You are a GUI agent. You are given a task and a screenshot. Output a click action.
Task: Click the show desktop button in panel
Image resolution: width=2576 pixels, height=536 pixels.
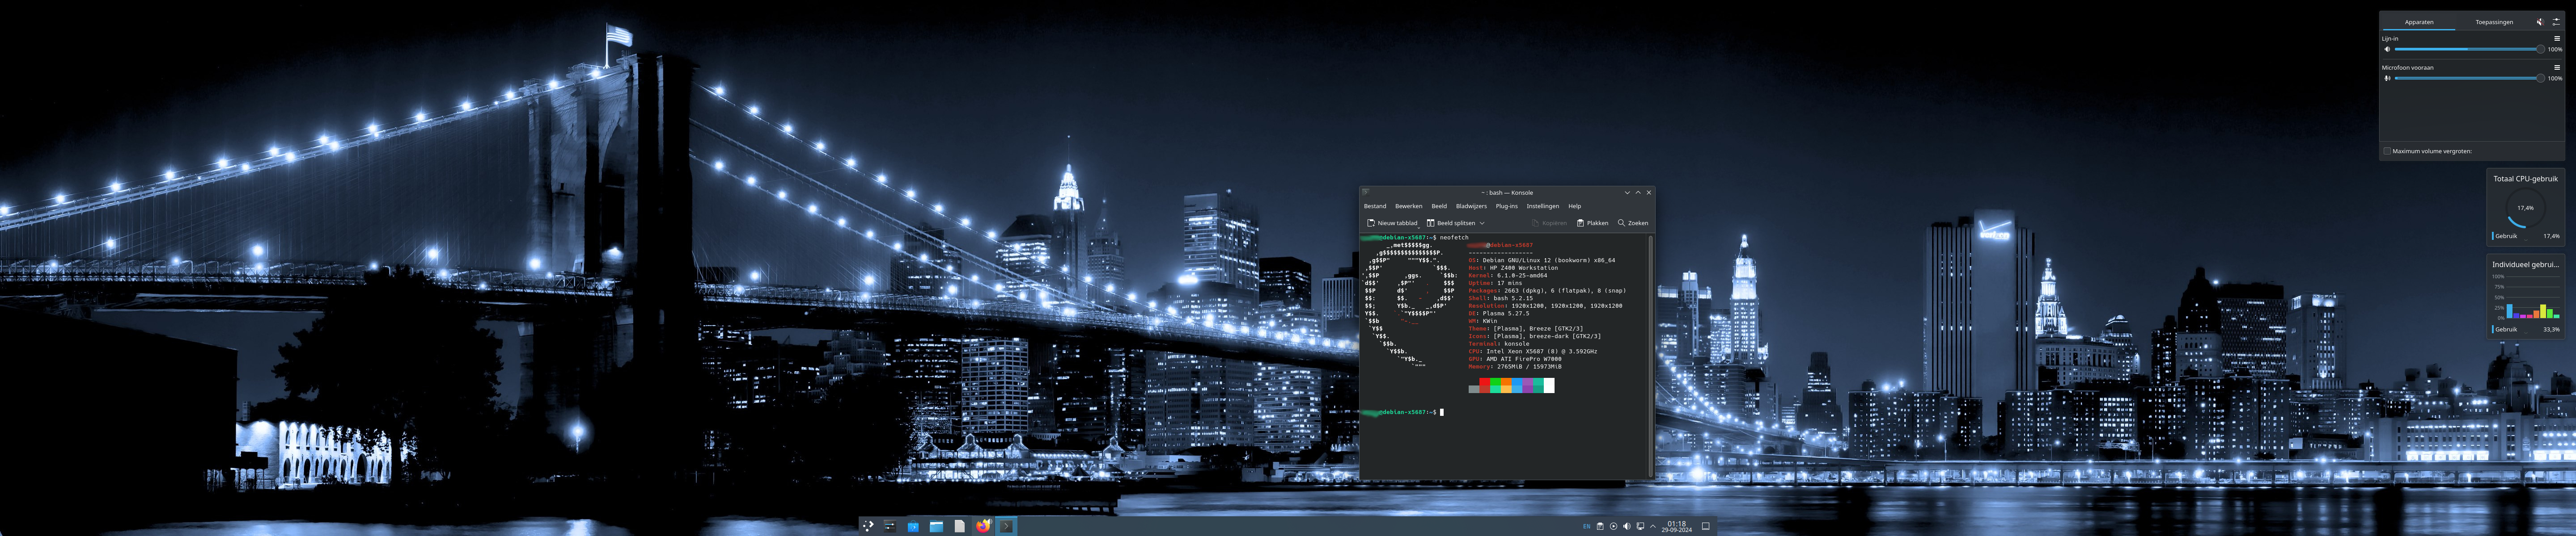click(x=1706, y=526)
